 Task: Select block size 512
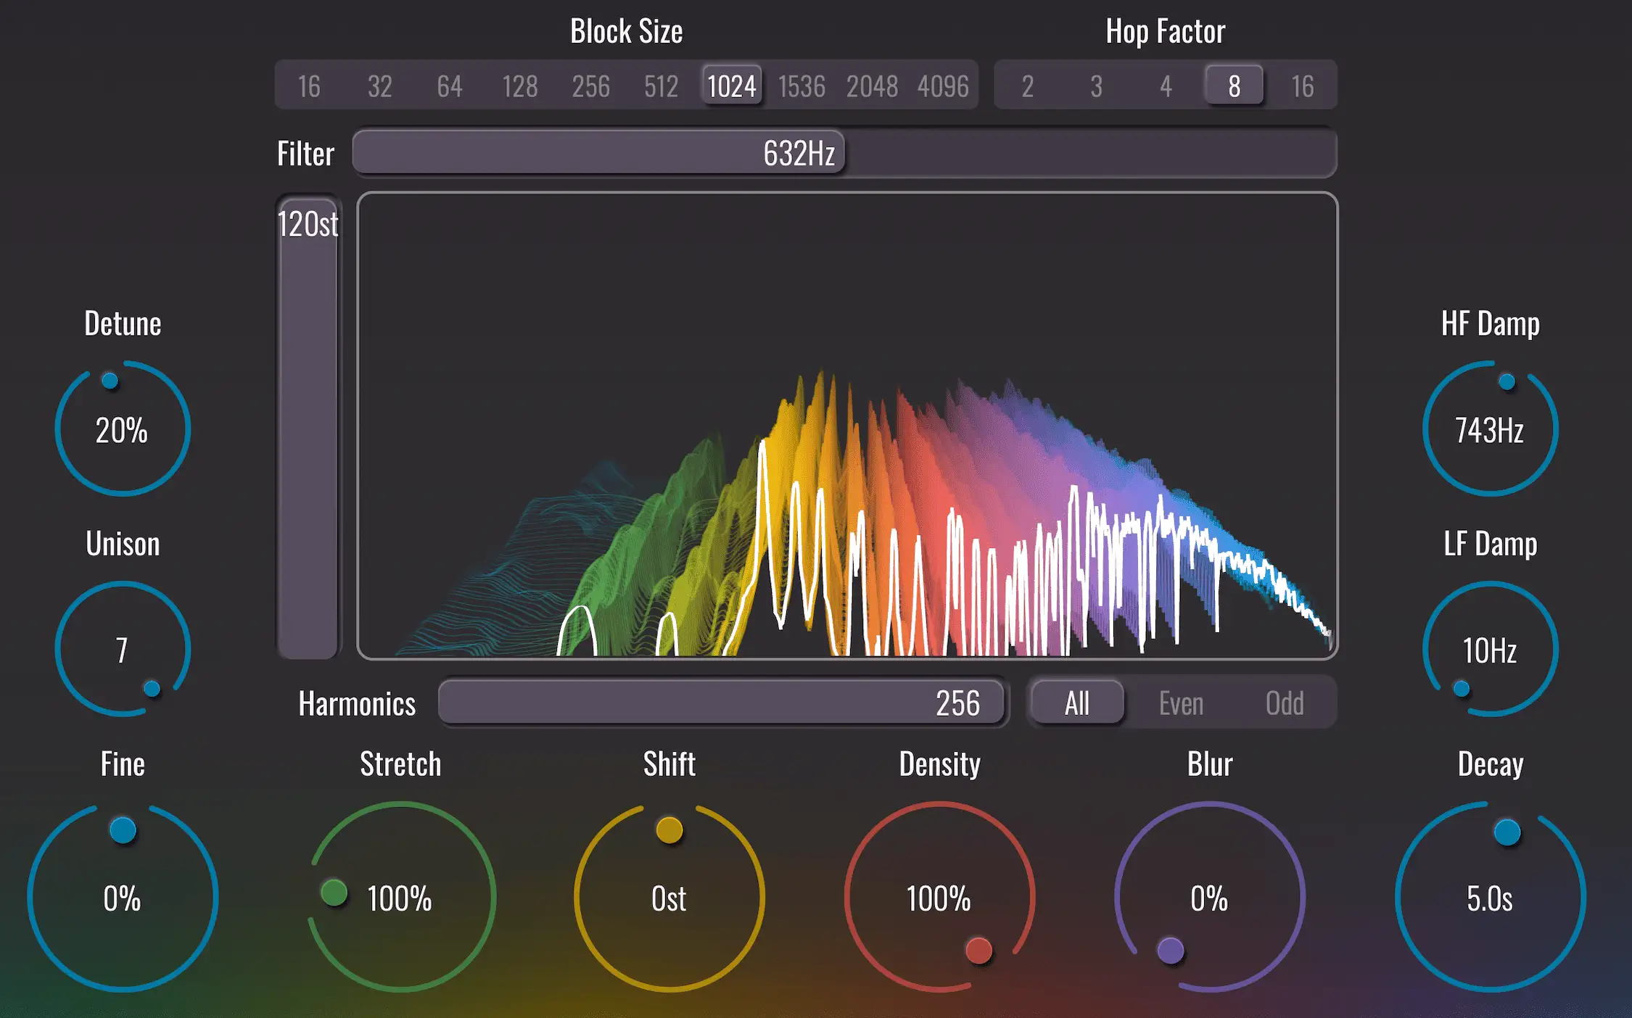point(661,86)
